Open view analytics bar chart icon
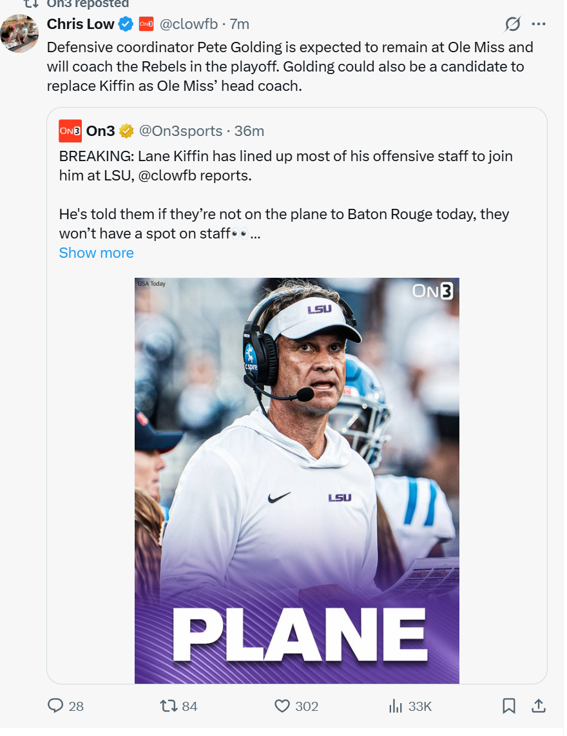Screen dimensions: 567x736 [396, 706]
